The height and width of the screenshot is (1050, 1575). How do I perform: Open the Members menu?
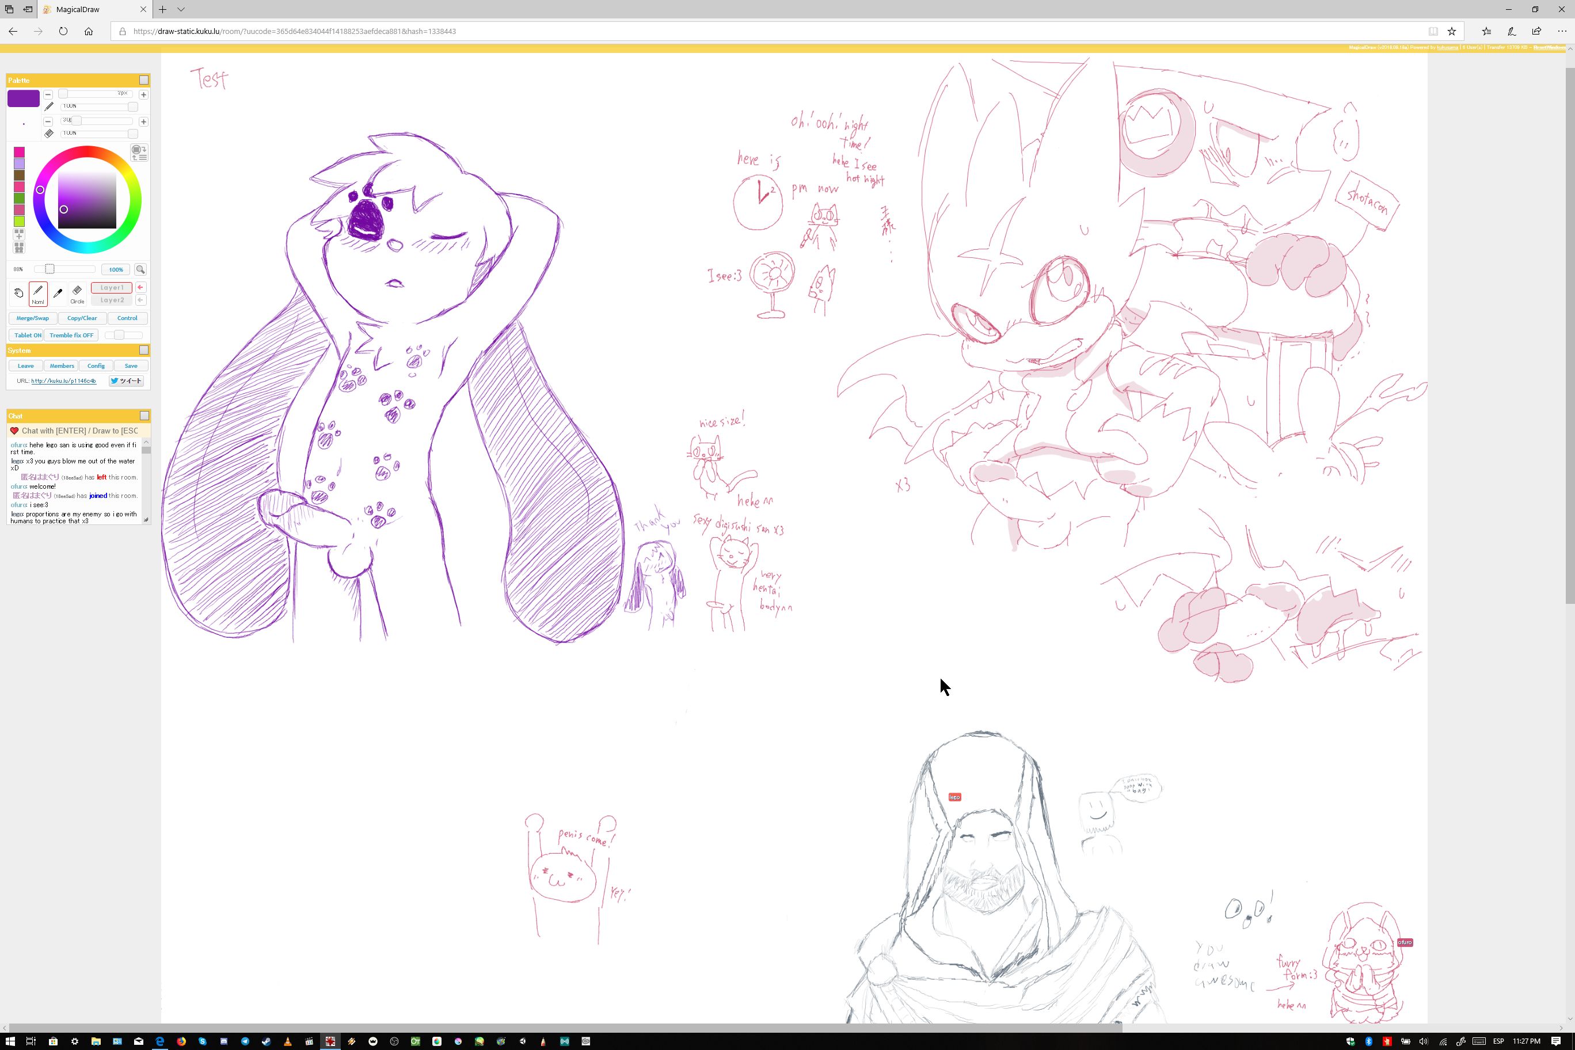tap(62, 366)
